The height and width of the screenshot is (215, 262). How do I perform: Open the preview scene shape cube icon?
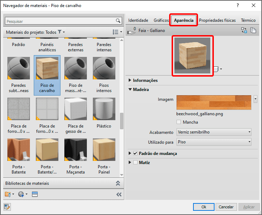(216, 69)
